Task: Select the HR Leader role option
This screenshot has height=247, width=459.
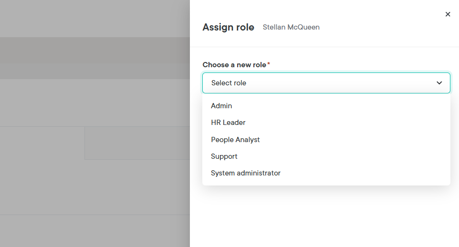Action: tap(228, 123)
